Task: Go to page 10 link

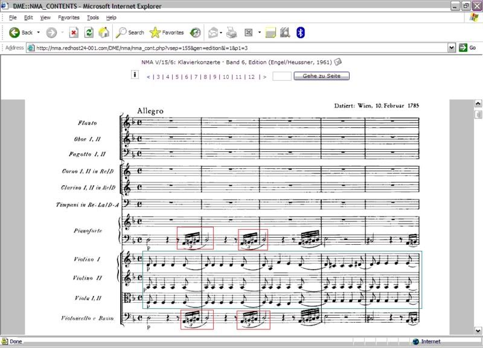Action: pos(226,77)
